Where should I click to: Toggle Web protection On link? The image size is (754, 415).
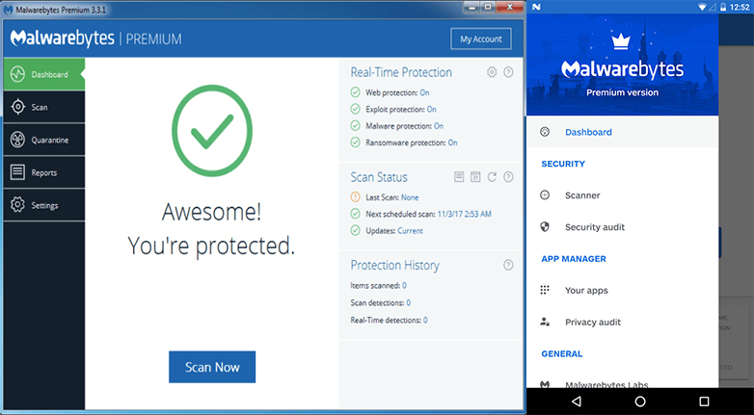pyautogui.click(x=424, y=92)
